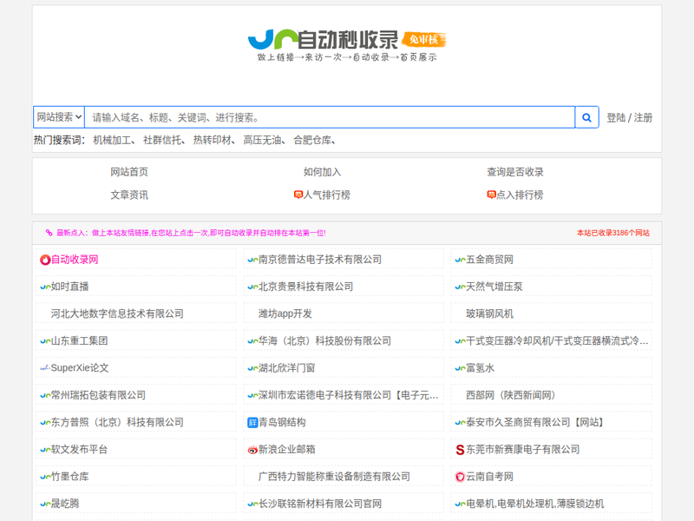Open the 网站搜索 dropdown selector

click(59, 117)
